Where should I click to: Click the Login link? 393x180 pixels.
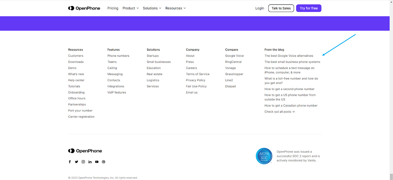[x=260, y=8]
